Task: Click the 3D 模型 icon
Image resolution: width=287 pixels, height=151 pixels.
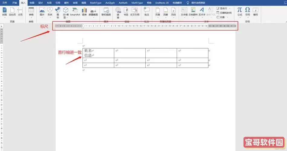Action: point(66,12)
